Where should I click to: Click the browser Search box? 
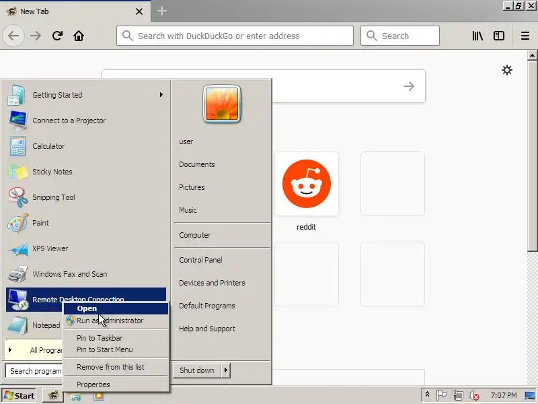click(x=400, y=36)
